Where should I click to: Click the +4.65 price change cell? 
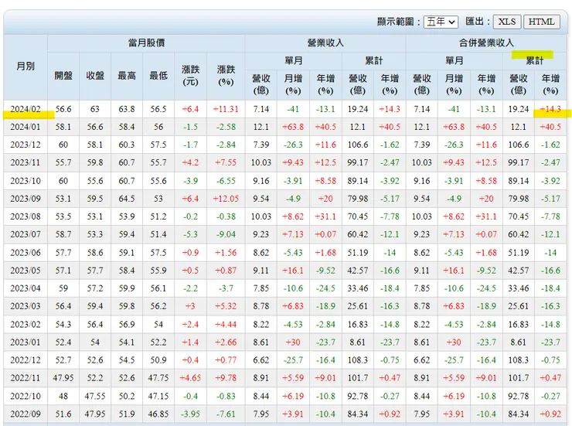[x=190, y=378]
